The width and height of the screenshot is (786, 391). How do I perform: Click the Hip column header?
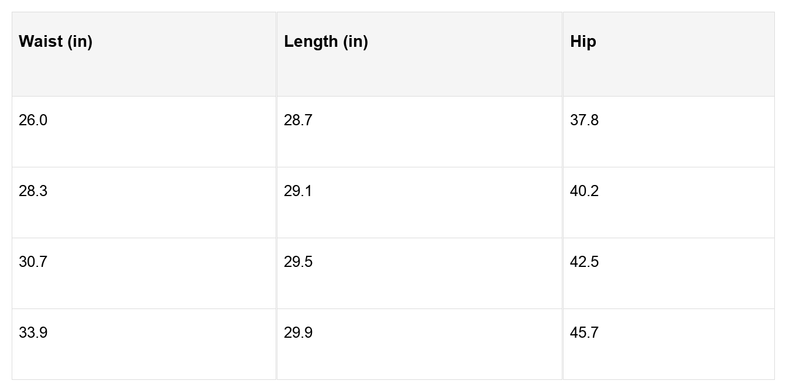[x=583, y=42]
